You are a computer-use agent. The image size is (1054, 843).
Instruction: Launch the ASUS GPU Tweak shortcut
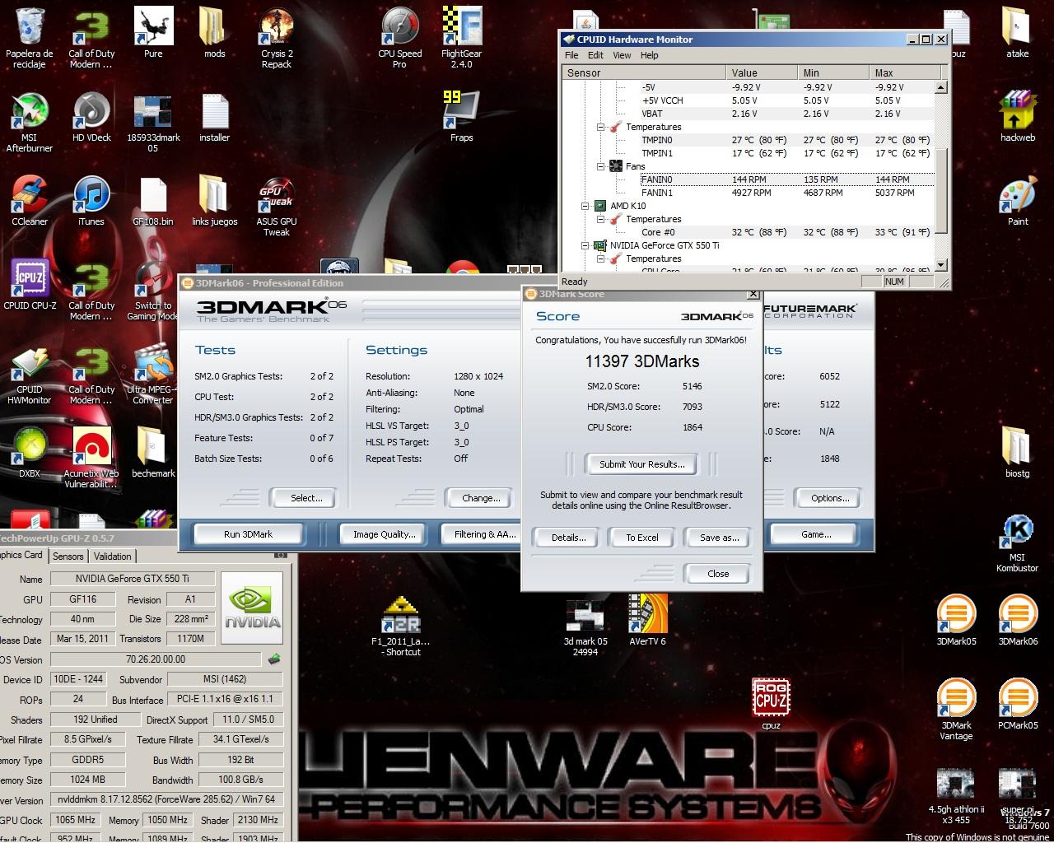(277, 207)
